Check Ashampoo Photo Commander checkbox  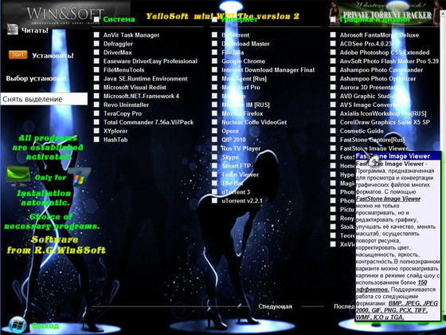[333, 70]
